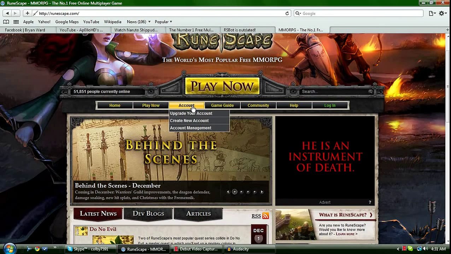Click the Google search magnifier icon
This screenshot has height=254, width=451.
point(298,13)
